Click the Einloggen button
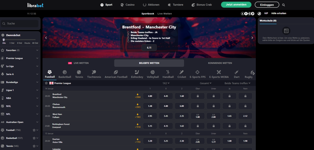The height and width of the screenshot is (150, 314). (x=267, y=5)
